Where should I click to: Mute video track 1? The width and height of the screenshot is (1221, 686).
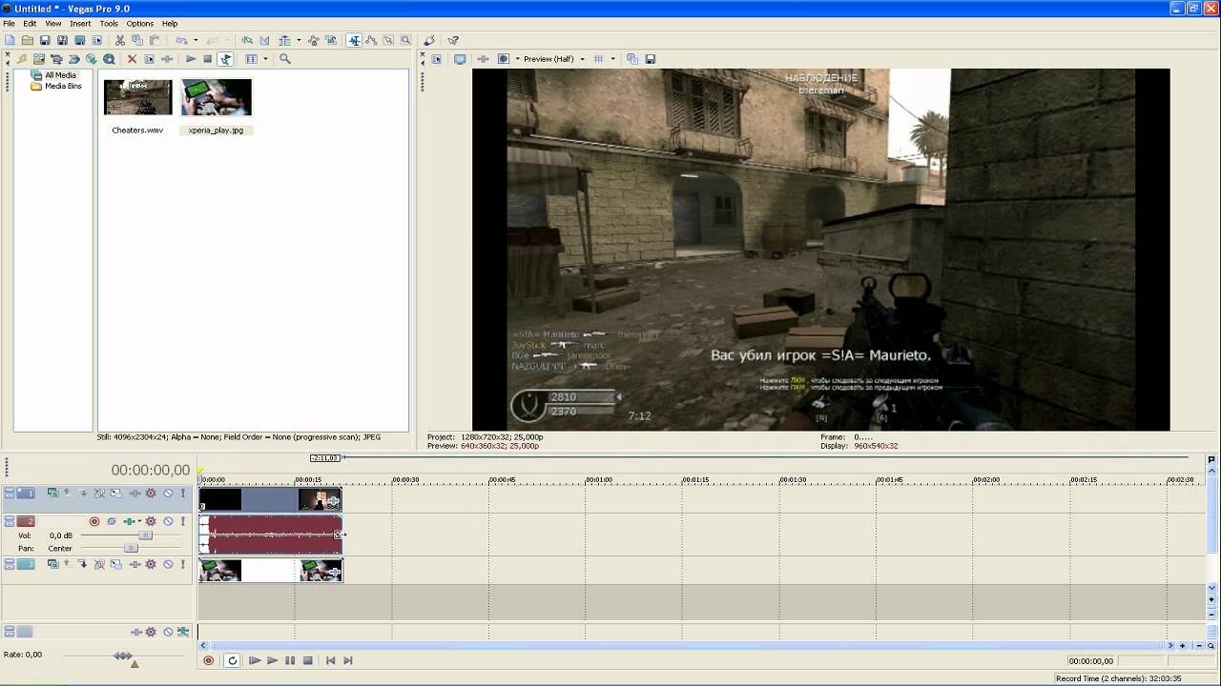[x=168, y=494]
